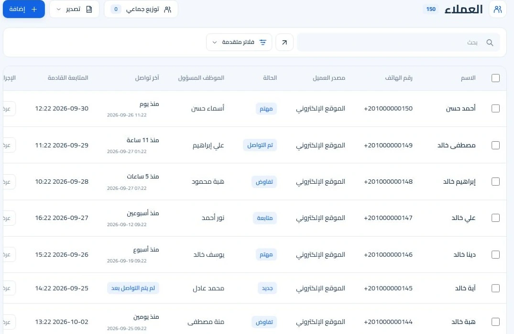This screenshot has width=514, height=334.
Task: Click the مهتم badge for دينا خالد
Action: point(266,254)
